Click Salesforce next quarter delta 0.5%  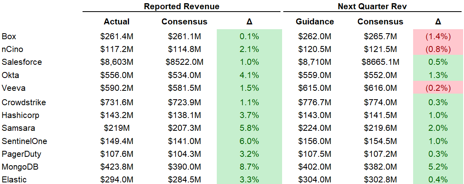(438, 62)
